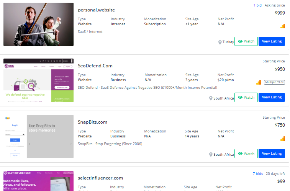Watch the personal.website listing
Image resolution: width=290 pixels, height=191 pixels.
tap(246, 41)
